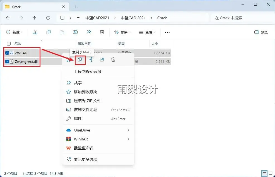Click the 在 Crack 中搜索 search box
Image resolution: width=275 pixels, height=177 pixels.
242,18
